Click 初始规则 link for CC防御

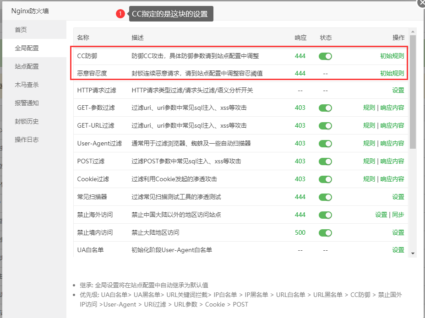(x=392, y=56)
